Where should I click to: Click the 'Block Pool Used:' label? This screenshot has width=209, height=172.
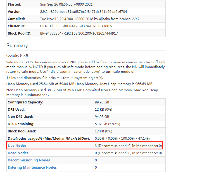pos(22,131)
